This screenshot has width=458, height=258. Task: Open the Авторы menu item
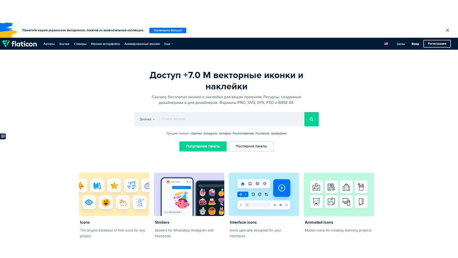[x=49, y=44]
